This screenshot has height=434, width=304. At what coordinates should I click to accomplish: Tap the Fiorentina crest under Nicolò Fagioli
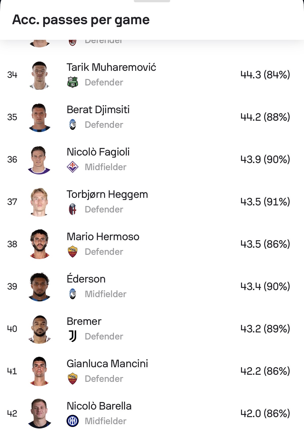(x=73, y=167)
